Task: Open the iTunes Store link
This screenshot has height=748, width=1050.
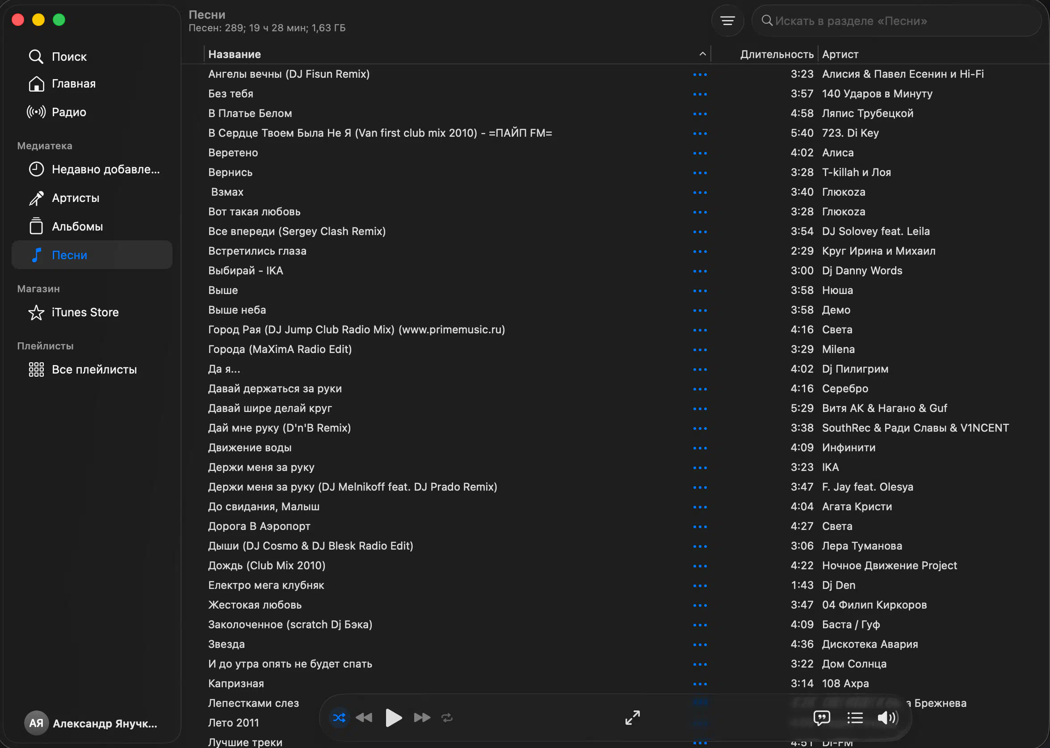Action: 85,312
